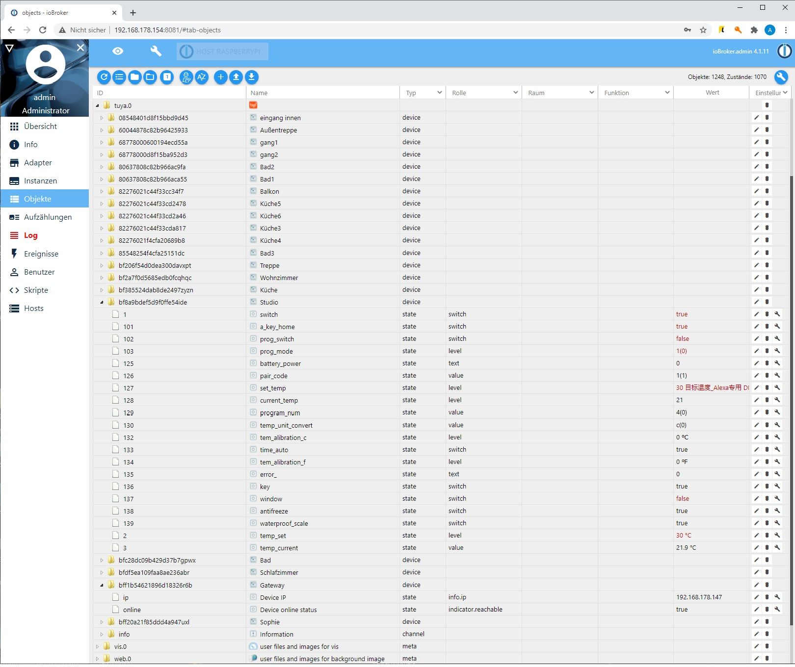Click the download objects toolbar button
The image size is (795, 667).
(x=251, y=77)
